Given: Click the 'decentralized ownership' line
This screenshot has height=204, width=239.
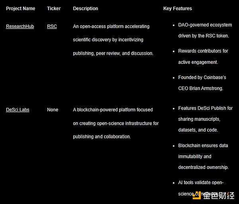Looking at the screenshot, I should click(203, 167).
